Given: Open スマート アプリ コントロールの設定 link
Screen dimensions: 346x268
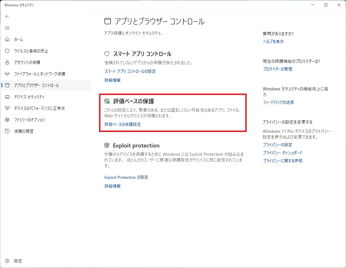Looking at the screenshot, I should (x=130, y=71).
